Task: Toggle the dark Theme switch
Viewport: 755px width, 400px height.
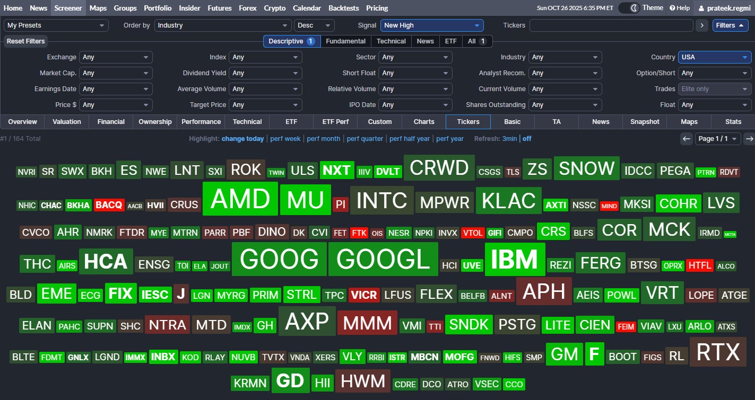Action: [x=629, y=8]
